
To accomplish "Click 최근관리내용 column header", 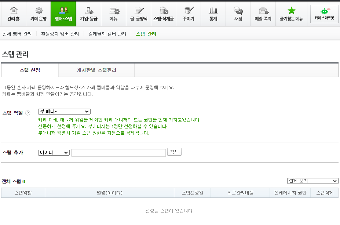I will 240,193.
